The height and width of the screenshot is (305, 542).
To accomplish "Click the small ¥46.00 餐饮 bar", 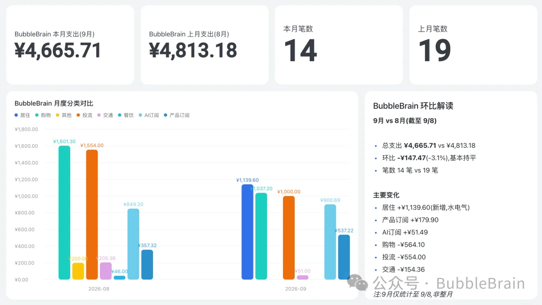I will tap(119, 277).
